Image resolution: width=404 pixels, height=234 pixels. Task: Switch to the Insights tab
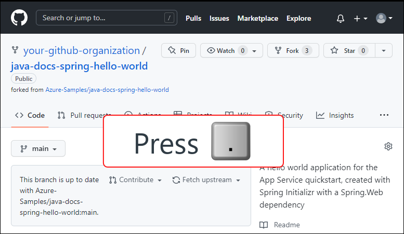pos(335,115)
